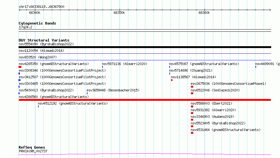
Task: Click the blue marker under nsv4499091
Action: click(x=256, y=67)
